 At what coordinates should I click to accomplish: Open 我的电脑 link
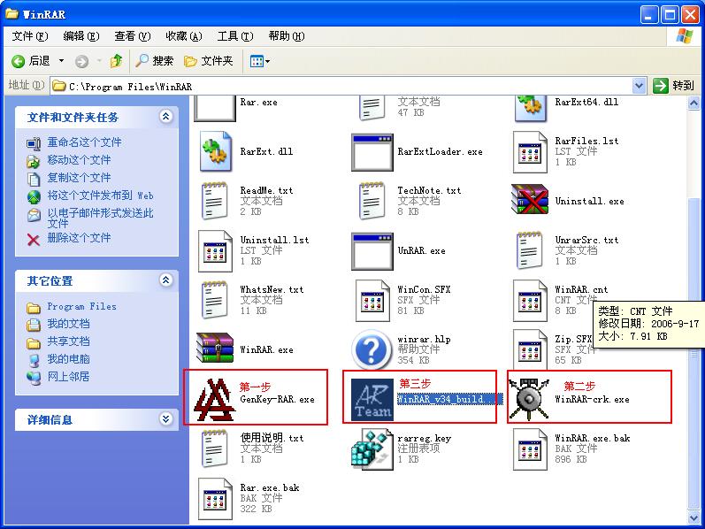pyautogui.click(x=68, y=359)
